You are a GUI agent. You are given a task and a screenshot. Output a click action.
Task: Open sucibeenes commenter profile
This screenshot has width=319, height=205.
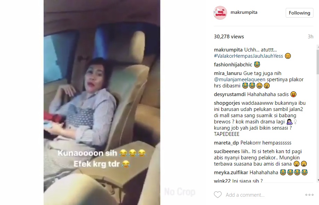coord(227,151)
